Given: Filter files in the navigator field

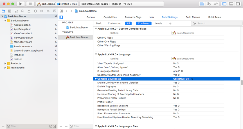Looking at the screenshot, I should coord(31,126).
